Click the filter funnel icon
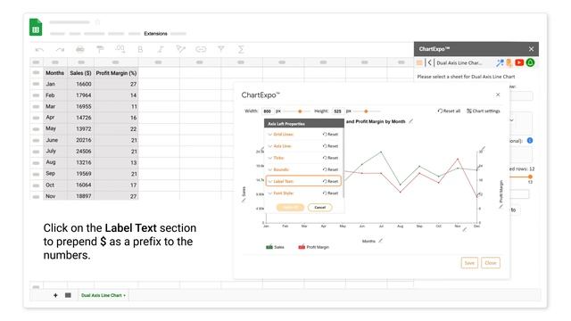Screen dimensions: 571x321 (x=220, y=49)
